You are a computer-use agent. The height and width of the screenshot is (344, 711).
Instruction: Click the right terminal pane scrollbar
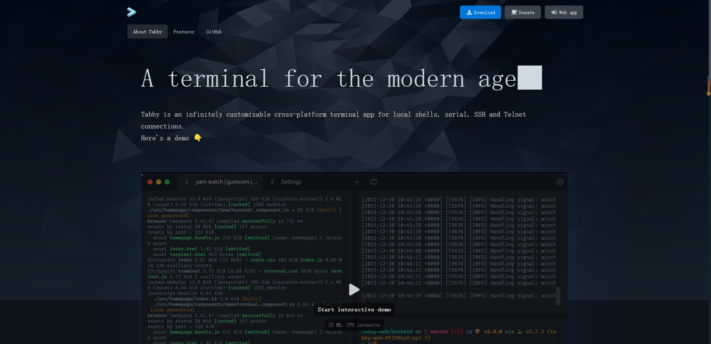pyautogui.click(x=558, y=296)
